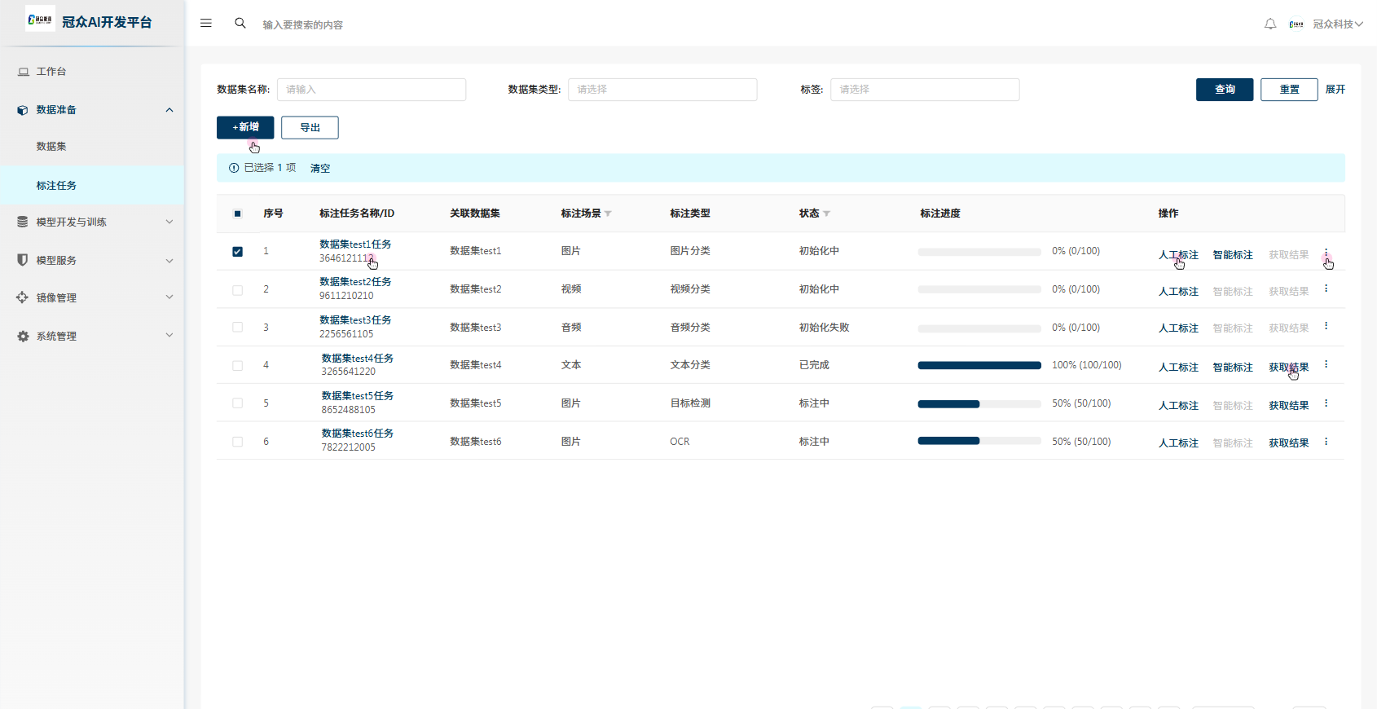Click the 100% progress bar in row 4
Screen dimensions: 1377x709
coord(979,365)
